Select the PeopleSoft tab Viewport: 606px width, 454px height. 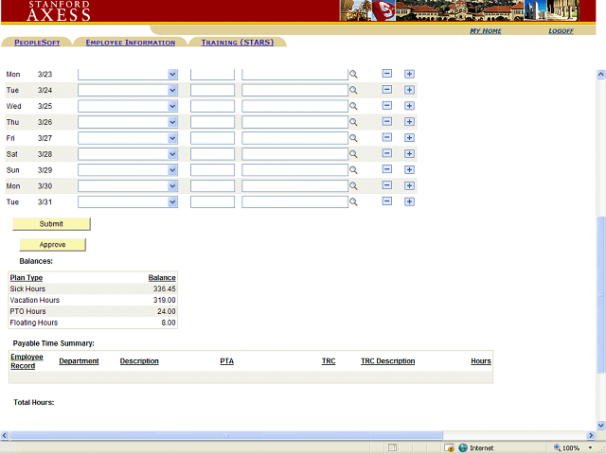click(x=37, y=43)
